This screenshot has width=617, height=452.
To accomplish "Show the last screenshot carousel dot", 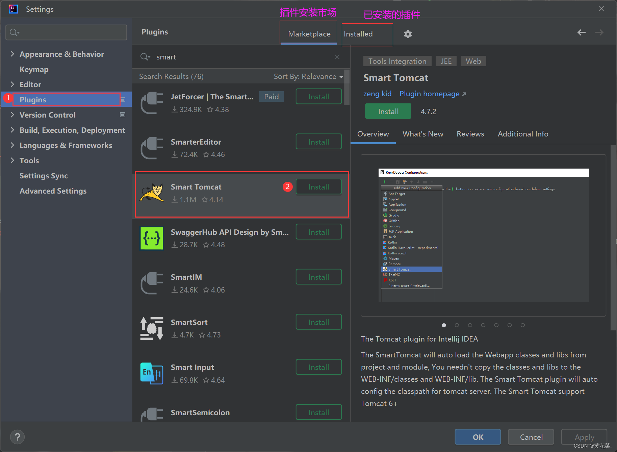I will [x=522, y=325].
